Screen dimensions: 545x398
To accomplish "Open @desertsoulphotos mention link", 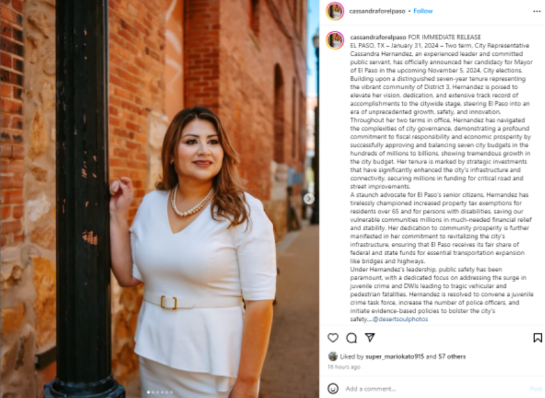I will point(400,319).
